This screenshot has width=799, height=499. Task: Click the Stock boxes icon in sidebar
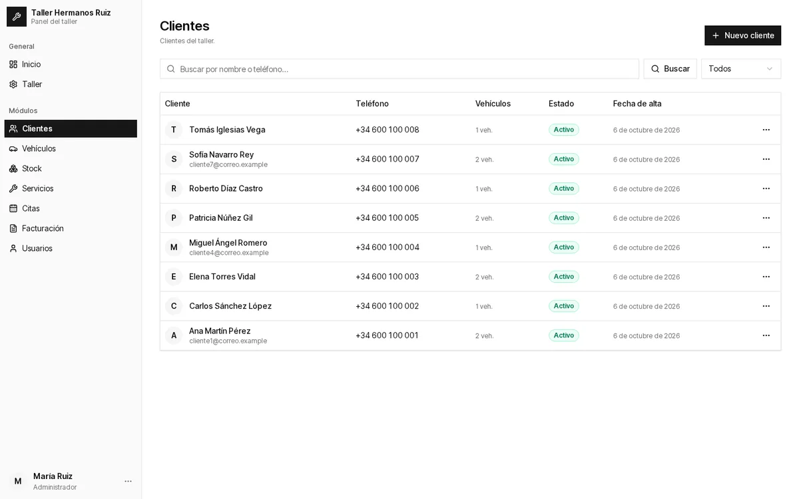pyautogui.click(x=13, y=168)
